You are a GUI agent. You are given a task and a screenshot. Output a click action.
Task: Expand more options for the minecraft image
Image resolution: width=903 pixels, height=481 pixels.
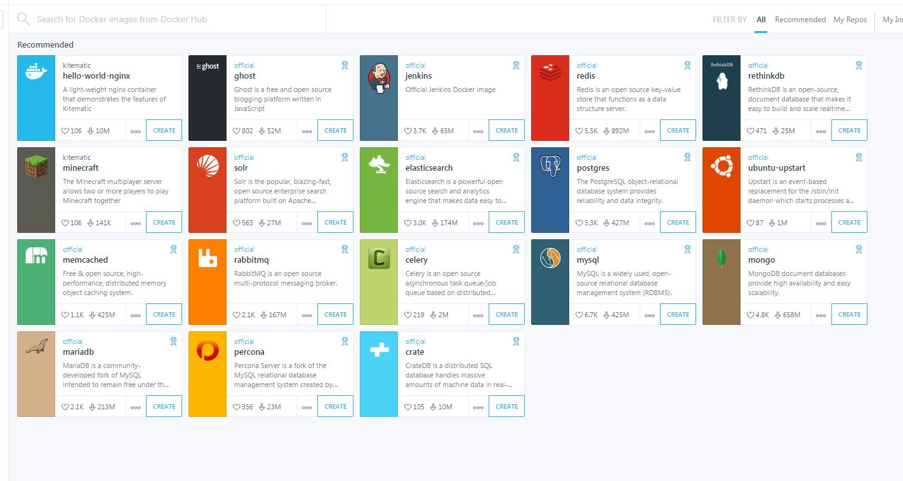[x=136, y=223]
